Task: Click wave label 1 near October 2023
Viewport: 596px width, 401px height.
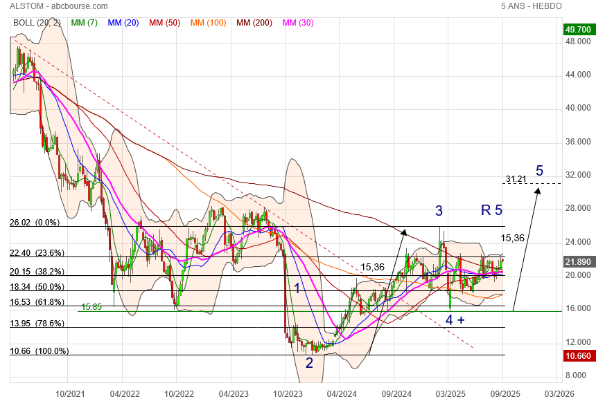Action: [297, 289]
